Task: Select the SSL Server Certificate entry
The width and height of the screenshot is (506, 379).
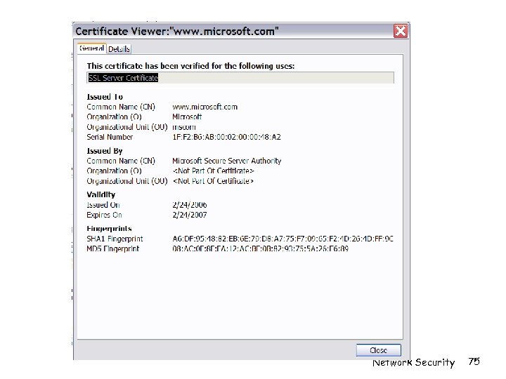Action: tap(123, 78)
